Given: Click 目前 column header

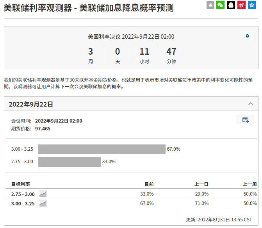Looking at the screenshot, I should point(149,184).
